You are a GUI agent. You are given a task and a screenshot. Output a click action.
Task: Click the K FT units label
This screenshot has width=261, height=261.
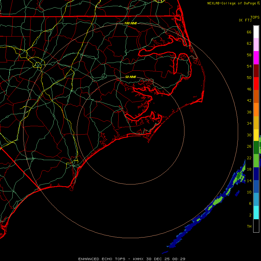(245, 20)
